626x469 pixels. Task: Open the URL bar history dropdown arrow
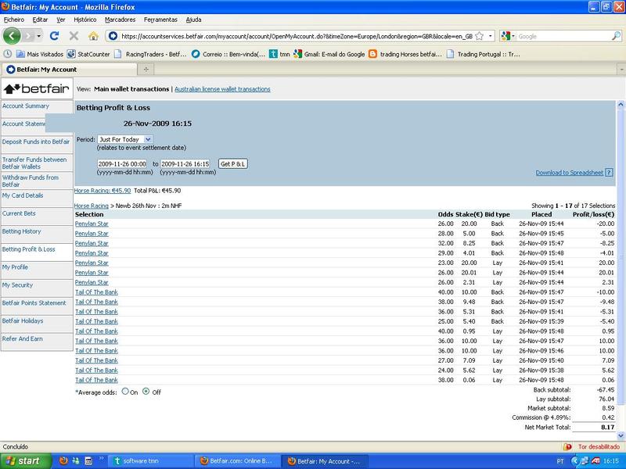[491, 36]
